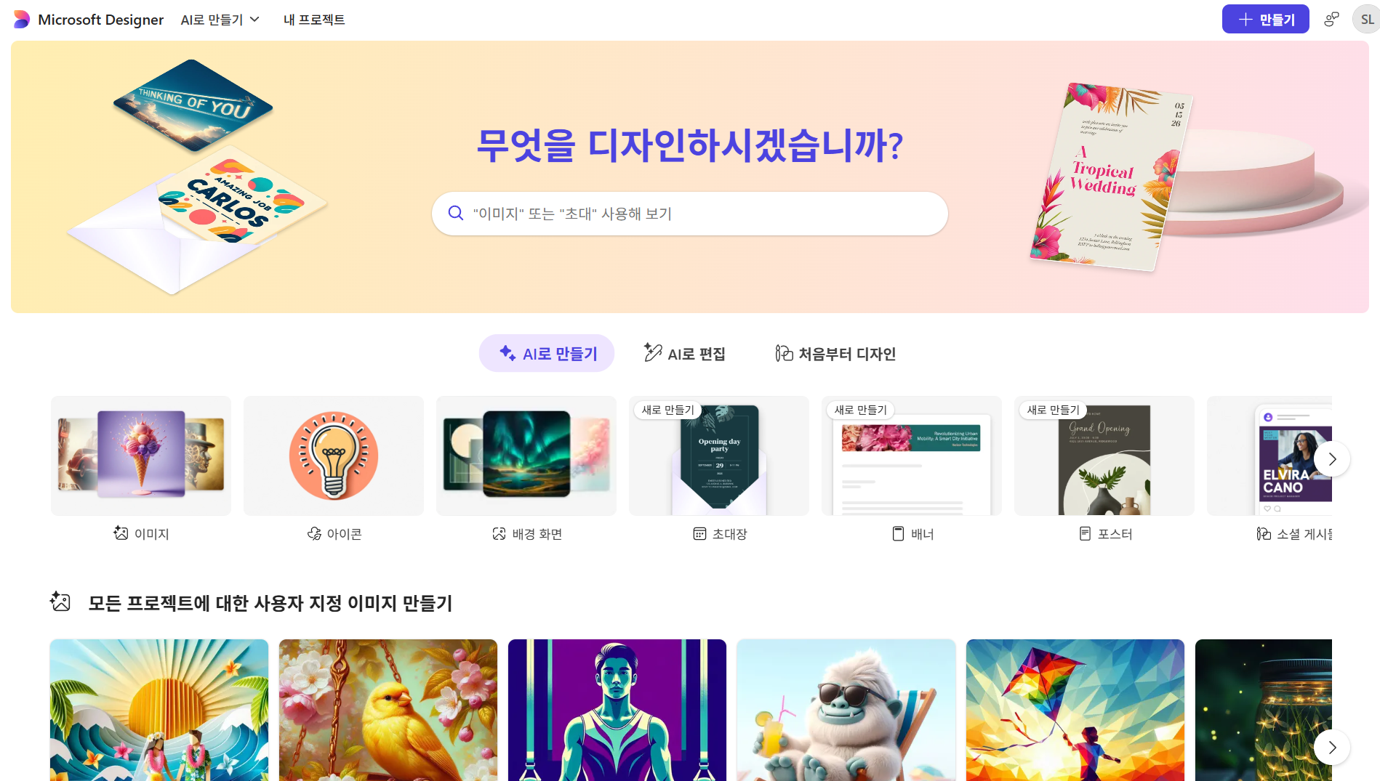1380x781 pixels.
Task: Open 내 프로젝트 in the top menu
Action: point(314,20)
